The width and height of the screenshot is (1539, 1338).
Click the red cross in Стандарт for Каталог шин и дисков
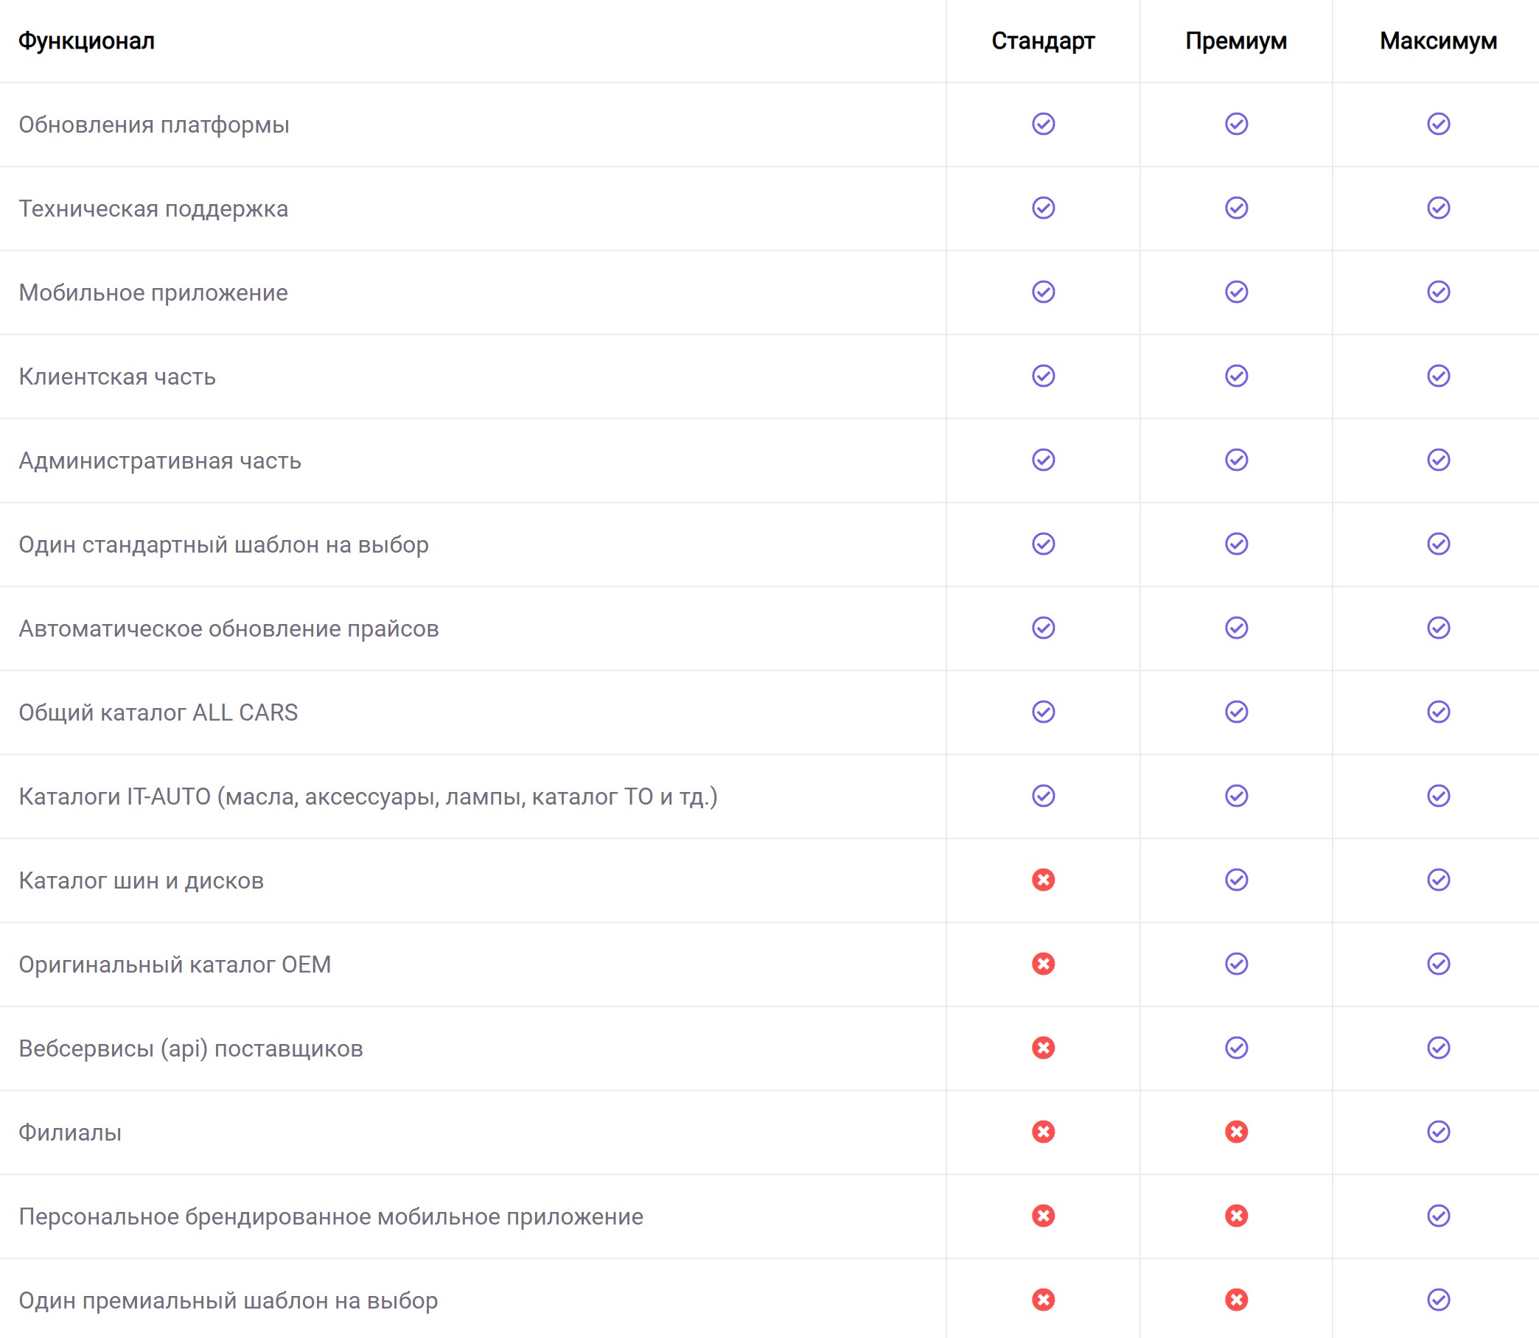point(1043,880)
